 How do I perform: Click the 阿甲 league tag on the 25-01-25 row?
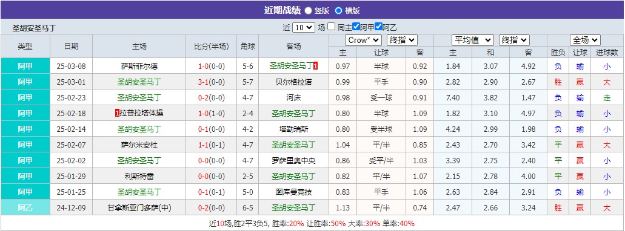[25, 192]
